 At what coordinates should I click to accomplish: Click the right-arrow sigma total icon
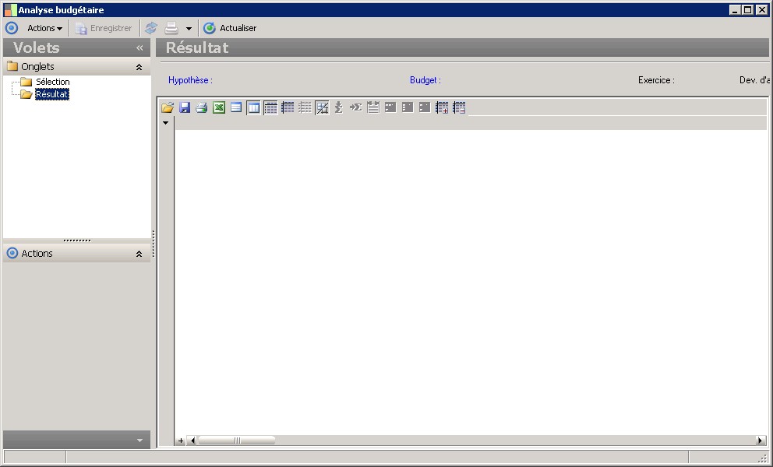tap(356, 107)
